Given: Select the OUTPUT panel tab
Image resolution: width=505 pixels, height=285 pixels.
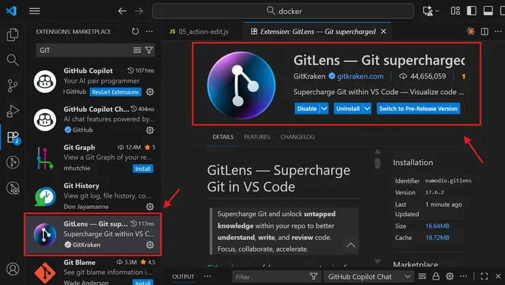Looking at the screenshot, I should coord(183,277).
